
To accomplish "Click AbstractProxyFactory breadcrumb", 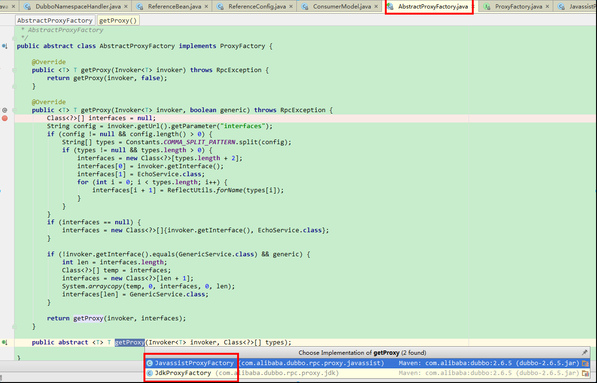I will [x=55, y=20].
